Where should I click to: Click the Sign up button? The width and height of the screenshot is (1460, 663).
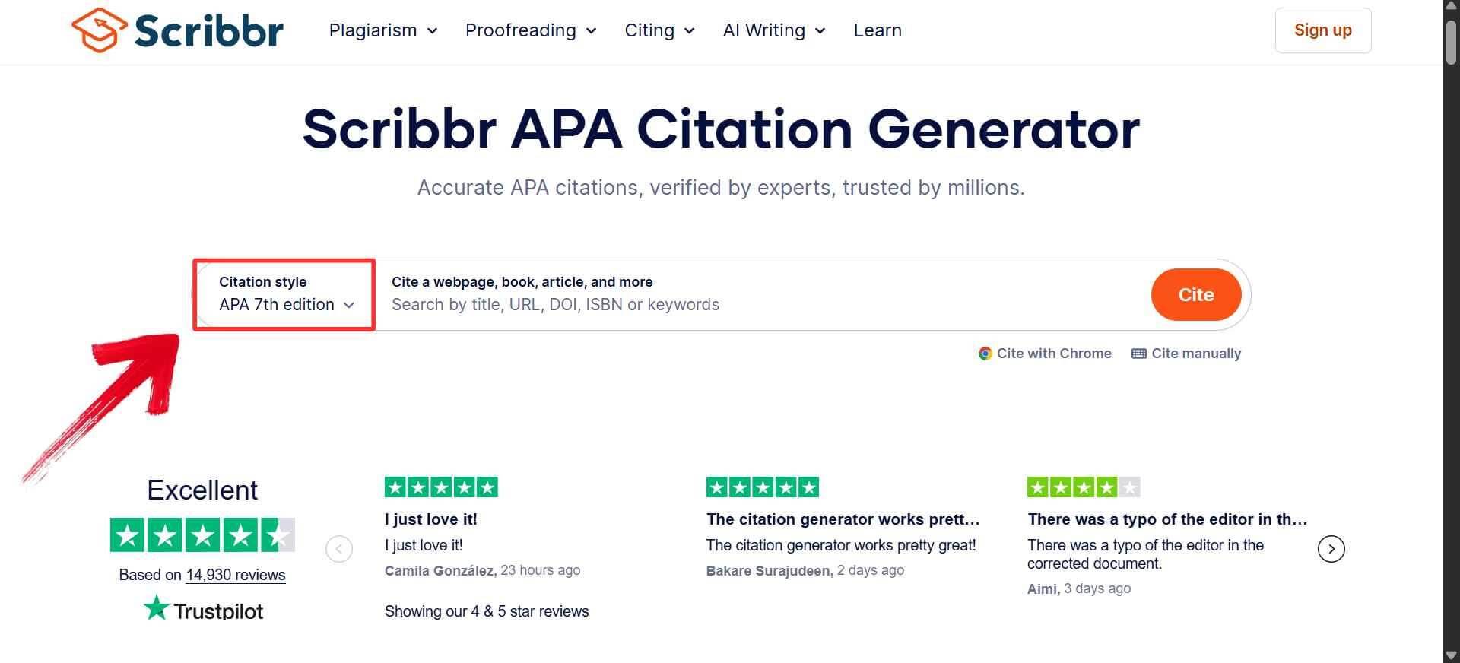tap(1322, 30)
